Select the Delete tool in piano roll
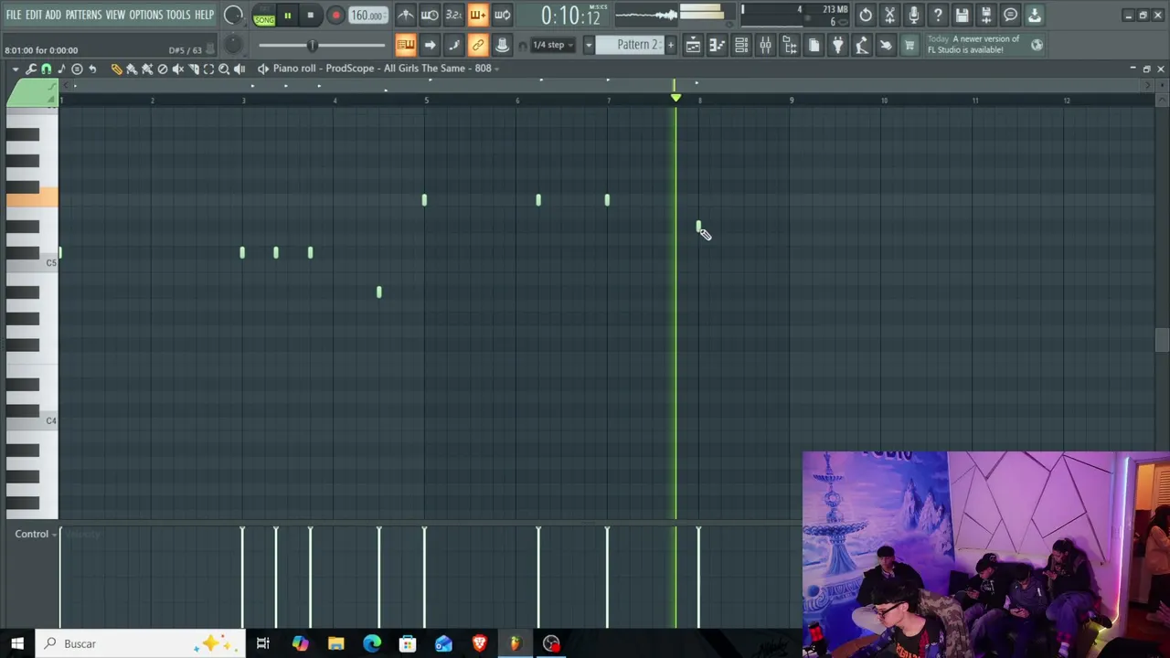The height and width of the screenshot is (658, 1170). pos(163,69)
